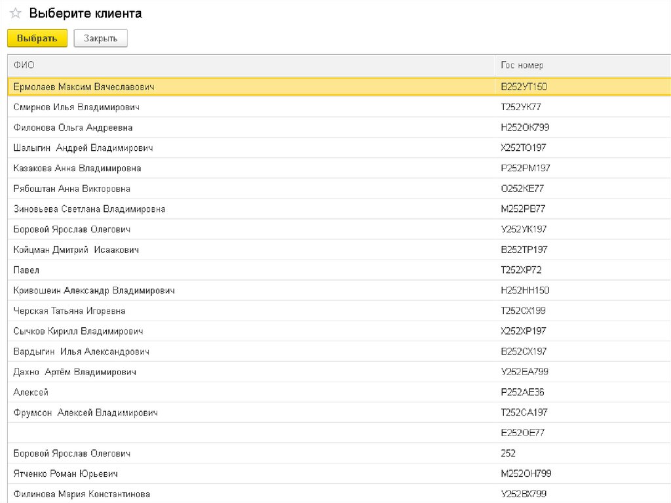671x503 pixels.
Task: Click plate number Т252СХ199
Action: click(523, 311)
